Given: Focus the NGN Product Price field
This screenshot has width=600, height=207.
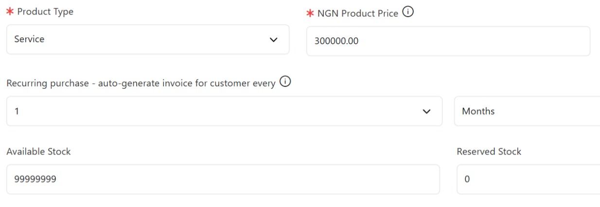Looking at the screenshot, I should tap(448, 41).
